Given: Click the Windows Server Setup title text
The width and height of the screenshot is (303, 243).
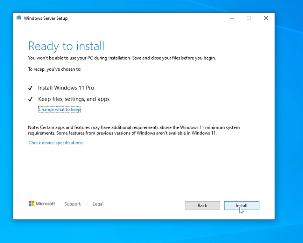Looking at the screenshot, I should point(46,18).
